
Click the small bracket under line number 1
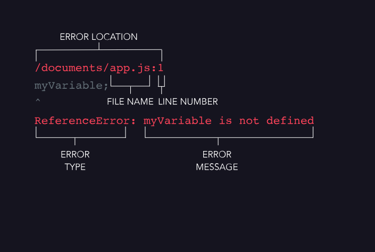(x=162, y=85)
